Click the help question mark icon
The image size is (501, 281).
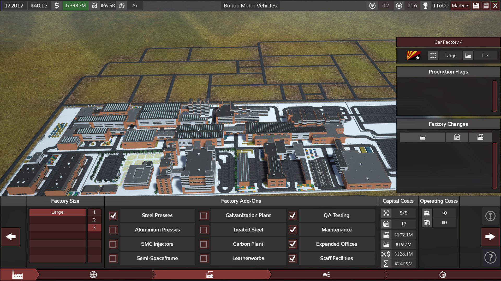pyautogui.click(x=490, y=258)
